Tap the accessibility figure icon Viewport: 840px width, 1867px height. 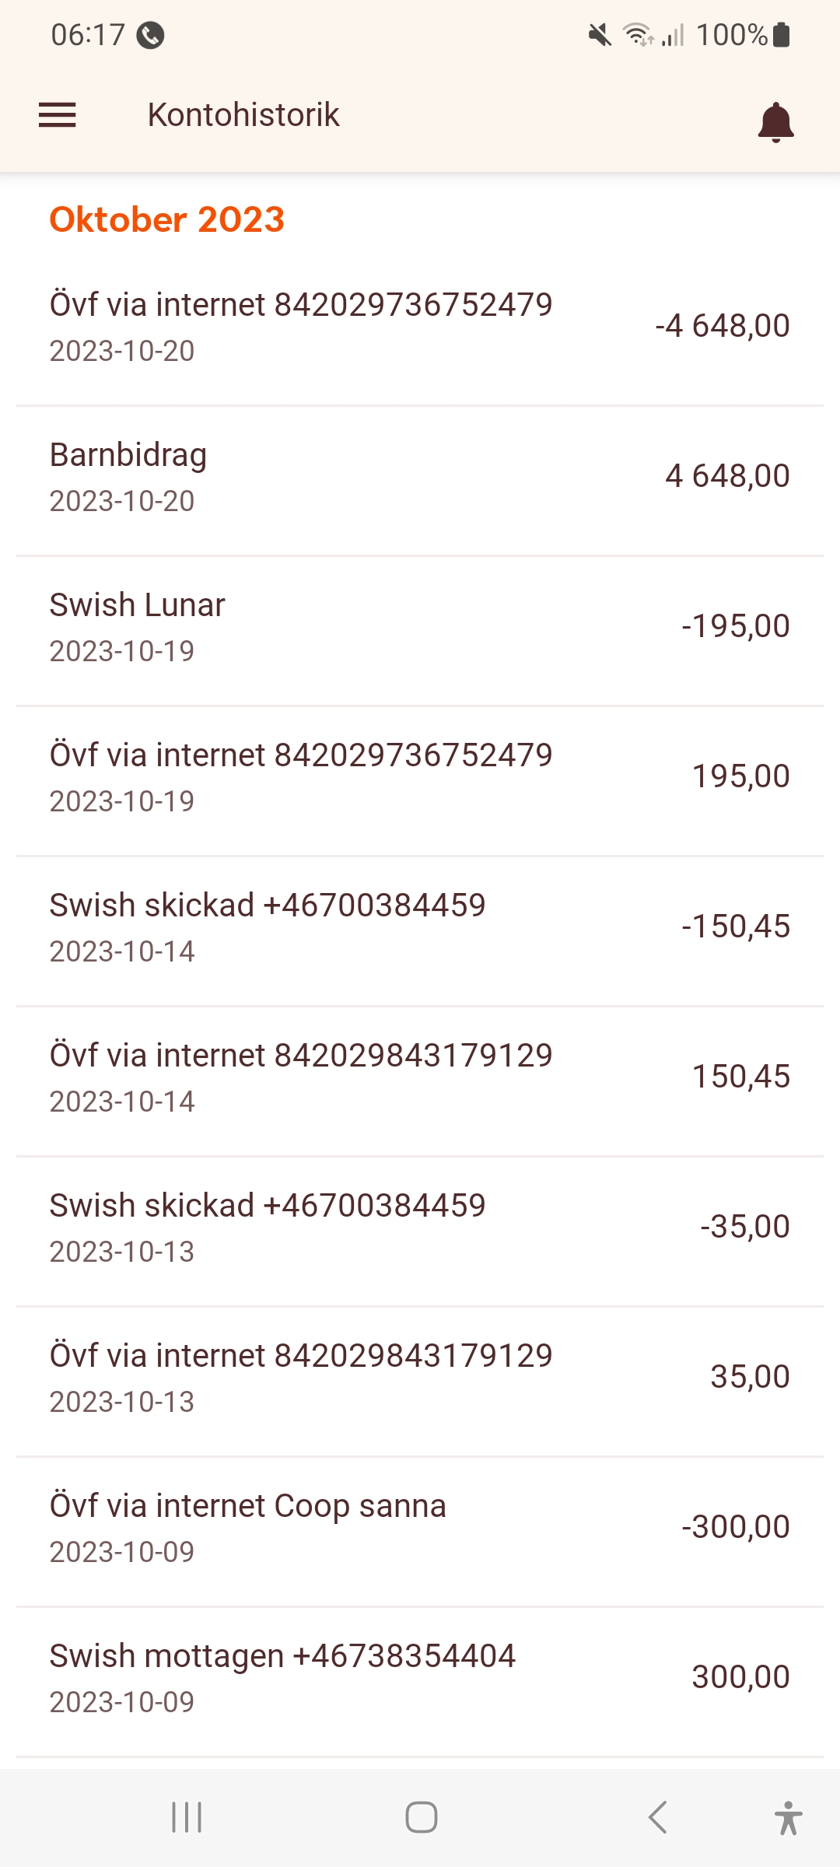tap(787, 1817)
